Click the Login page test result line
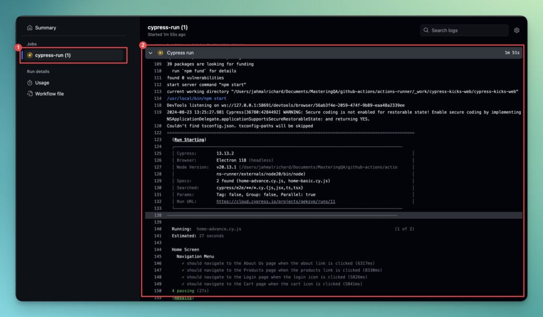The height and width of the screenshot is (317, 543). [x=274, y=277]
